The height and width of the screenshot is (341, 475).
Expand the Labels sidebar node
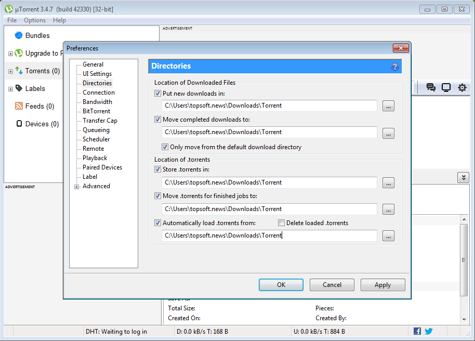click(10, 89)
